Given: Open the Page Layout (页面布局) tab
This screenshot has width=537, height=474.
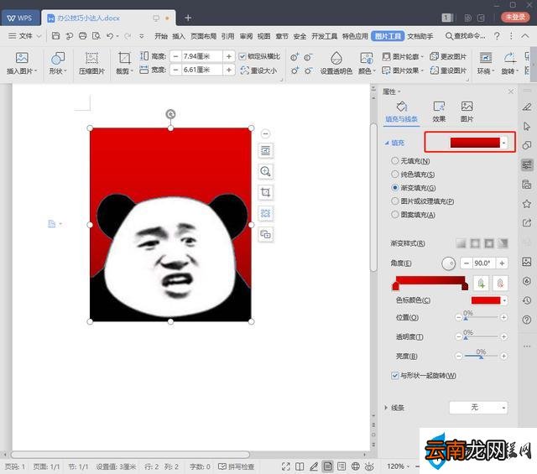Looking at the screenshot, I should 203,36.
